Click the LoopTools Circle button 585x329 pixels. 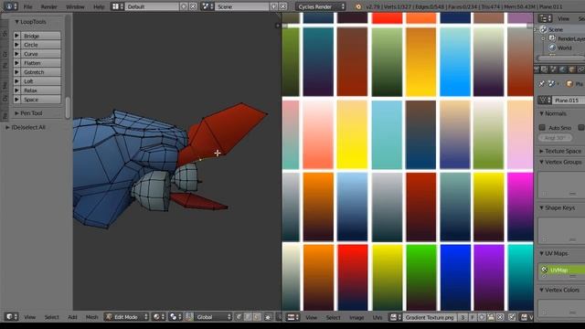[40, 45]
